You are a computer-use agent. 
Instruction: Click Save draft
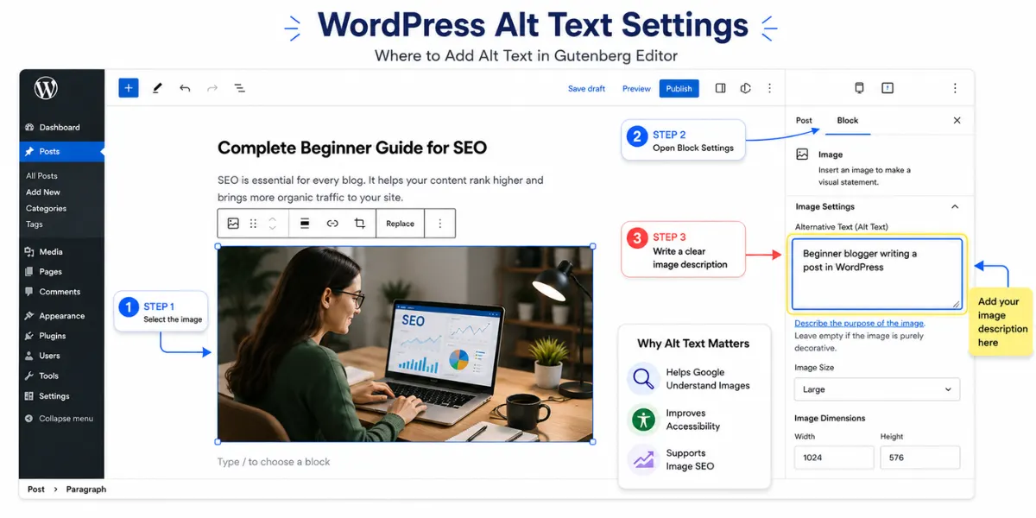coord(586,89)
